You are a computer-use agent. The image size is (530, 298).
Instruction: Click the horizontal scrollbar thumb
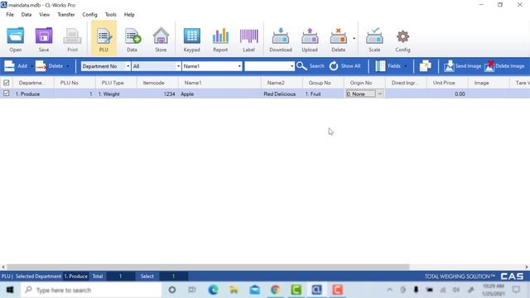pyautogui.click(x=208, y=267)
